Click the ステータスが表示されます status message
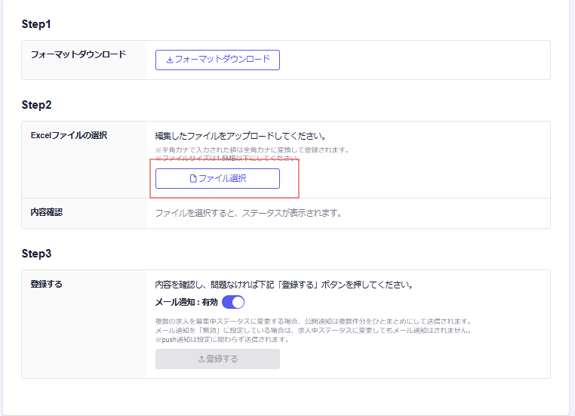The height and width of the screenshot is (416, 575). pos(248,213)
